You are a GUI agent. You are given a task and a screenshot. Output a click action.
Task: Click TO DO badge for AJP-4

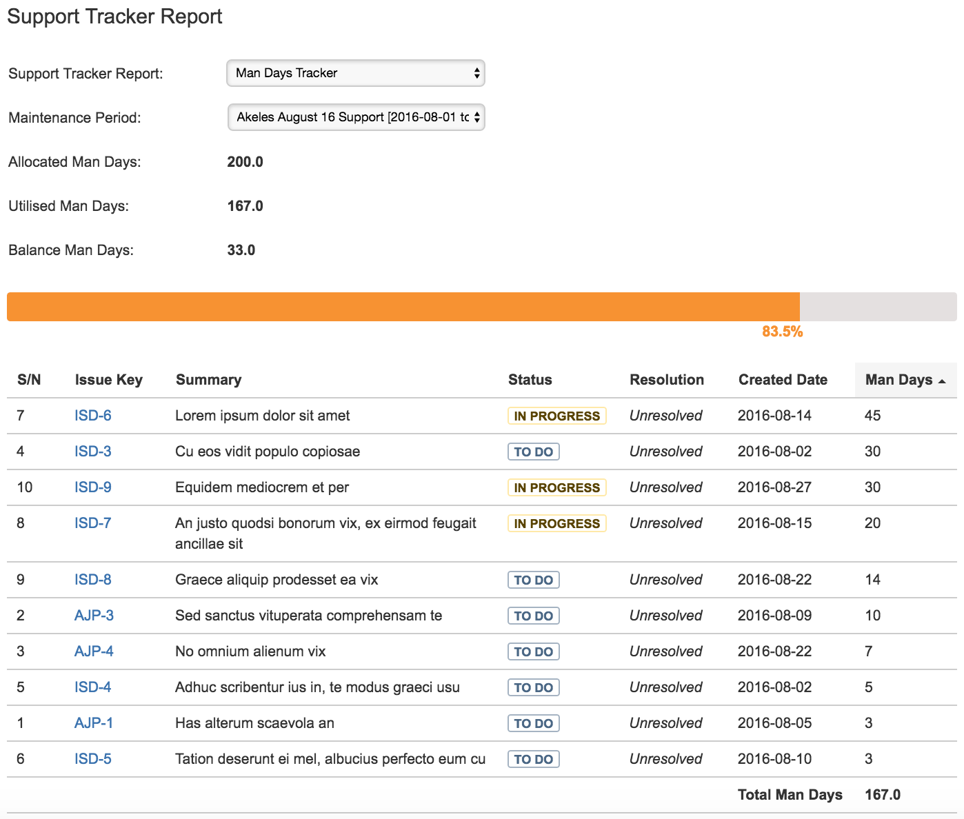pos(533,651)
